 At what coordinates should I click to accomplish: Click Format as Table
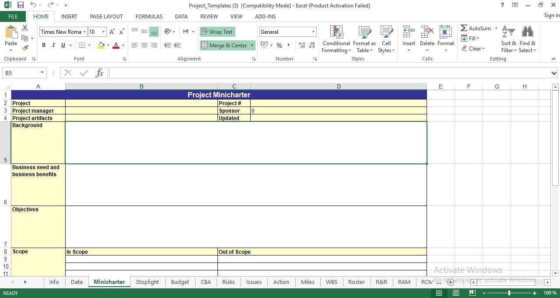(364, 39)
